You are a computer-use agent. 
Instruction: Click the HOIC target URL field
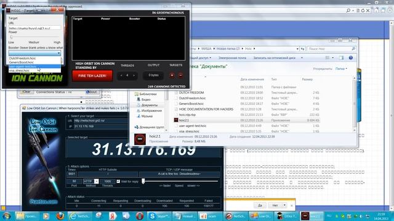coord(34,28)
